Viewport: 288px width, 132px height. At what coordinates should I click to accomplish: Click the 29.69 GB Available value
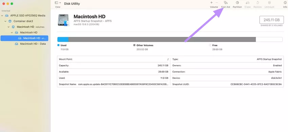(163, 72)
